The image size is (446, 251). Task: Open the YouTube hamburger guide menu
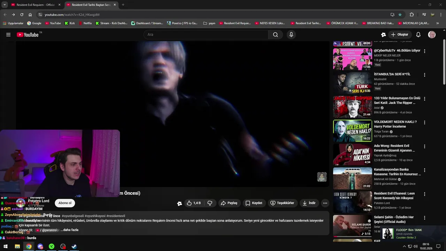coord(8,35)
